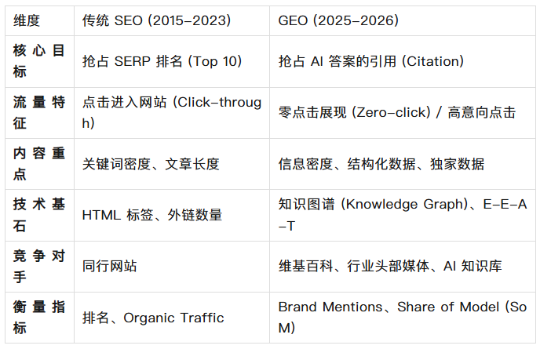This screenshot has height=349, width=540.
Task: Select the 抢占 AI 答案的引用 (Citation) cell
Action: (x=371, y=60)
